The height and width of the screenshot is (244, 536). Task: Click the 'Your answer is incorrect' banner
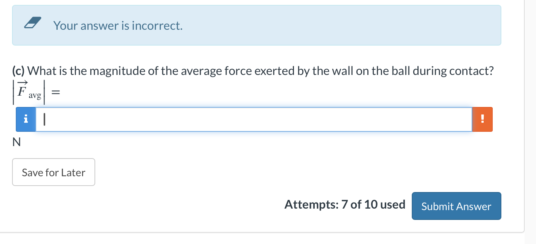(118, 26)
